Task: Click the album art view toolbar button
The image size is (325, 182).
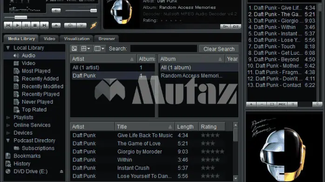Action: pos(74,49)
